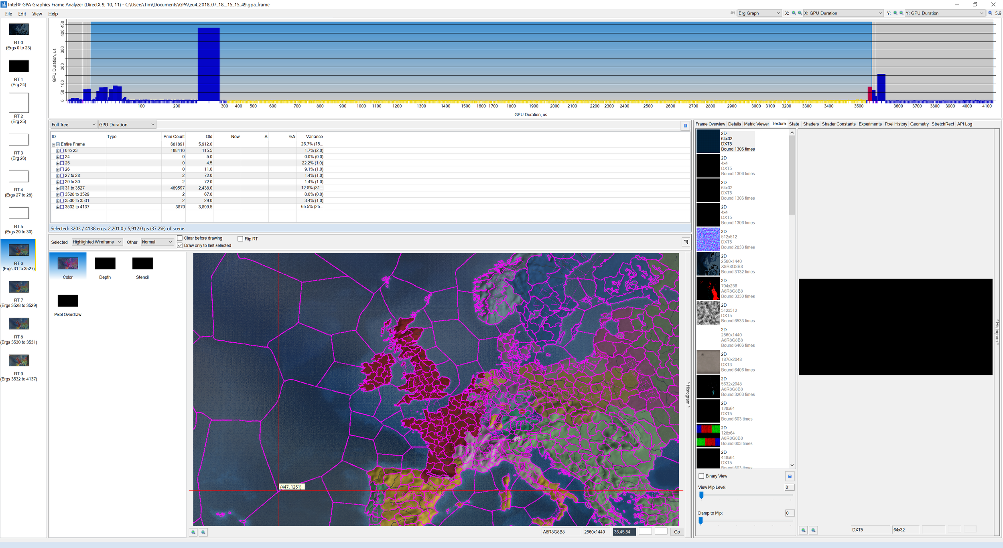The width and height of the screenshot is (1003, 548).
Task: Zoom out on the X axis
Action: pyautogui.click(x=800, y=13)
